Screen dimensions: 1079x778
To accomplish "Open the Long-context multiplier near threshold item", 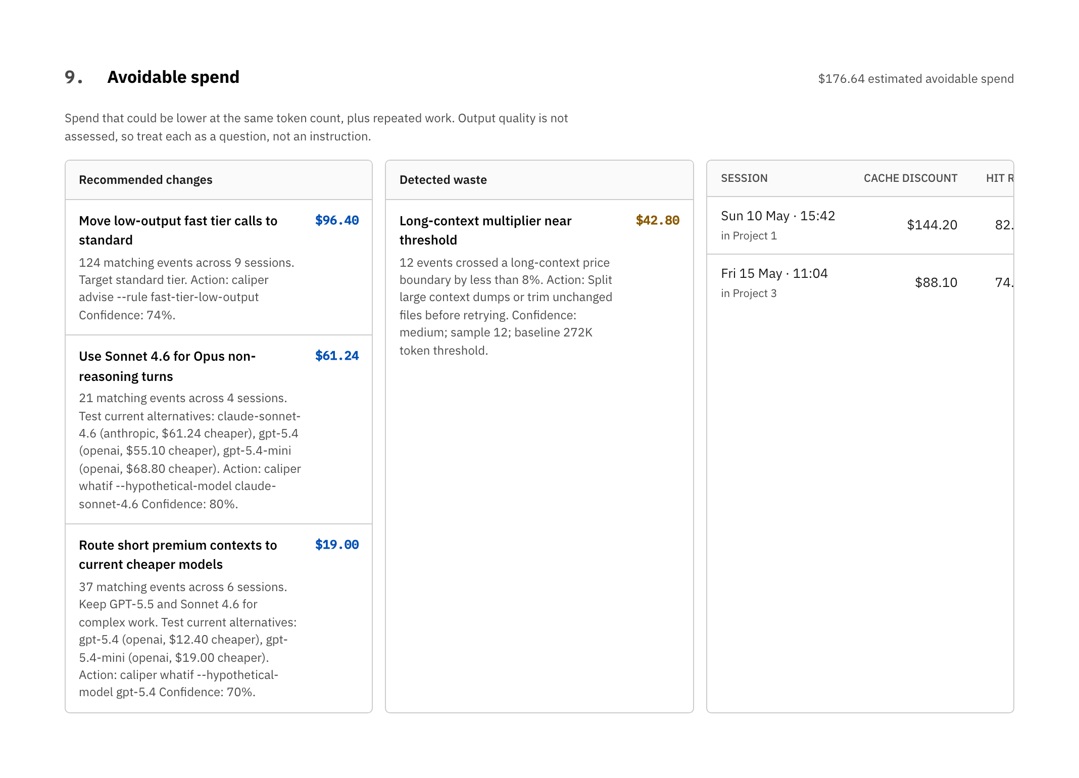I will (x=539, y=285).
